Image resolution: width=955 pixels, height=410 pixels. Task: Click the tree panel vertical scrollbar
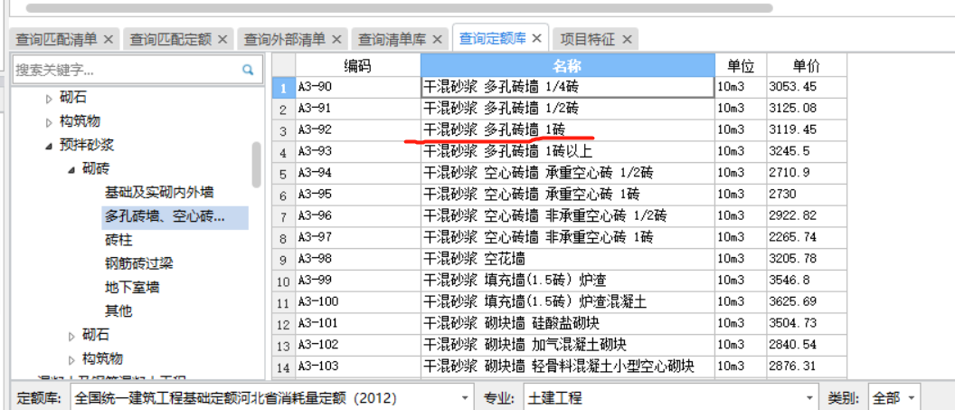pos(257,163)
